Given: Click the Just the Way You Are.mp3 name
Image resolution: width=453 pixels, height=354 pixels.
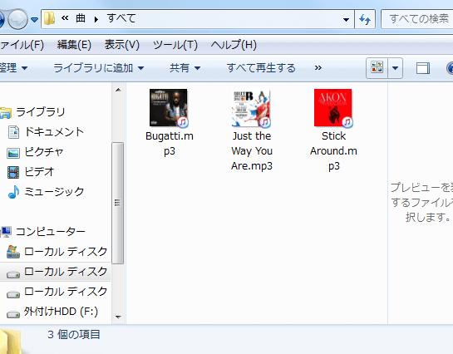Looking at the screenshot, I should [x=252, y=151].
